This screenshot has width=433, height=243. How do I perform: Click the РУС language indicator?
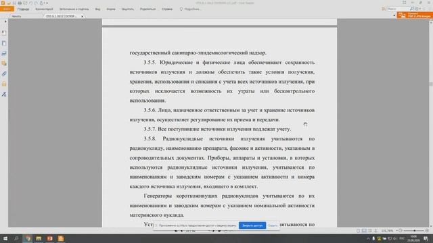pyautogui.click(x=402, y=238)
